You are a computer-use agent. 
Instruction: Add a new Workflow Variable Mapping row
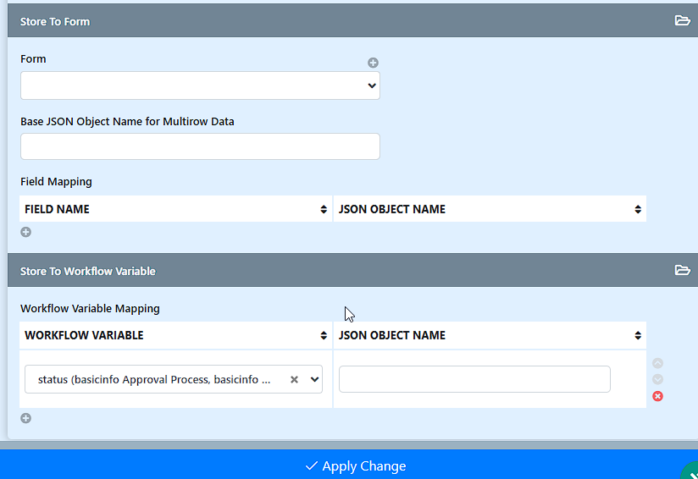pyautogui.click(x=25, y=418)
